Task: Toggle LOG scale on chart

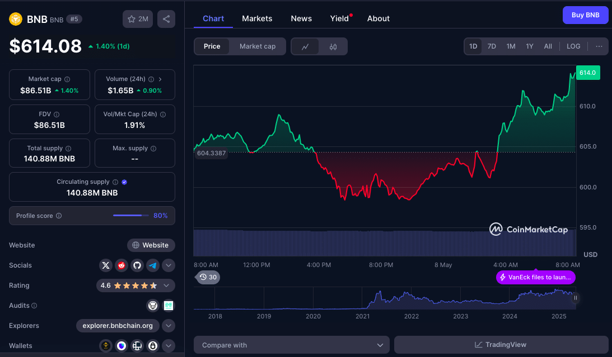Action: click(573, 46)
